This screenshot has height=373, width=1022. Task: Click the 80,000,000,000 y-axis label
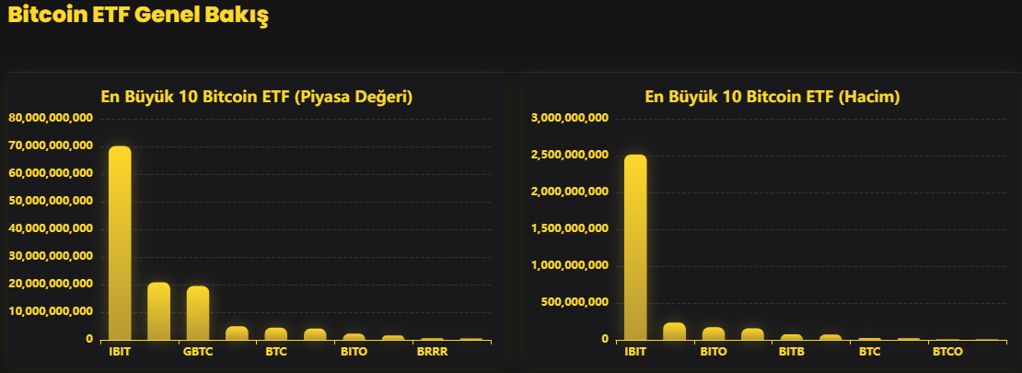point(50,118)
